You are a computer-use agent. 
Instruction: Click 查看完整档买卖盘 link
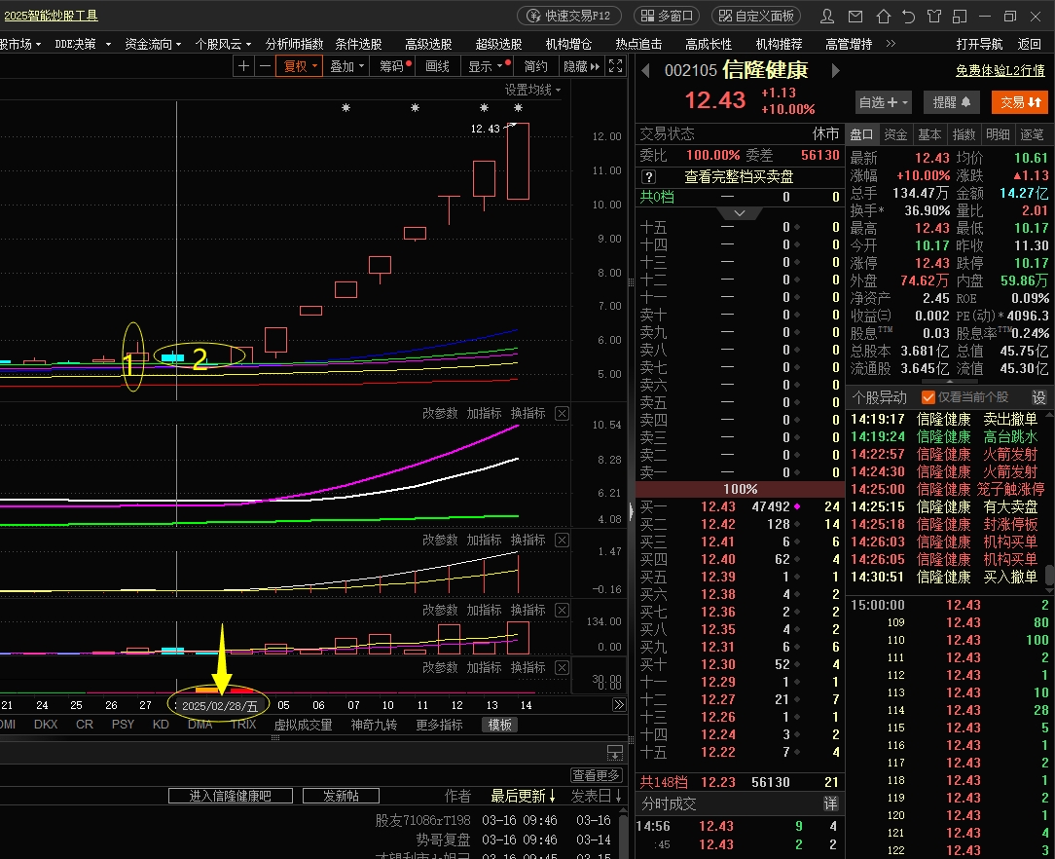[x=739, y=177]
